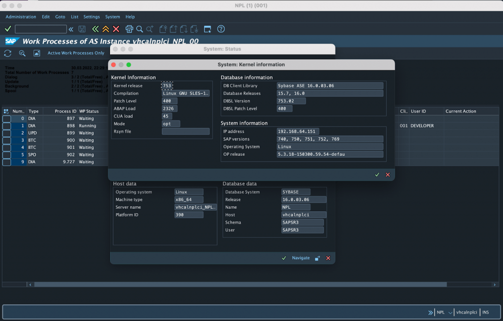503x321 pixels.
Task: Click the Refresh icon below the title
Action: (8, 53)
